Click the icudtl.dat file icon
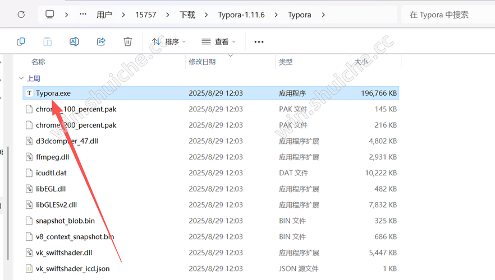This screenshot has height=280, width=495. click(29, 173)
